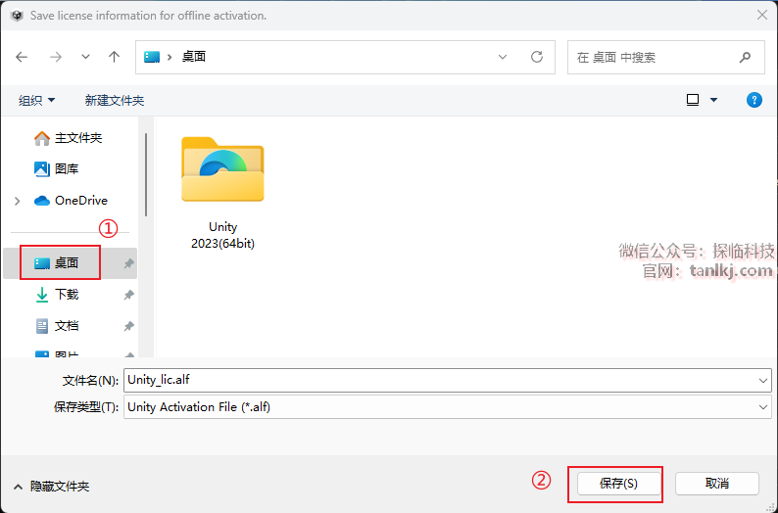Close the Save license dialog
The height and width of the screenshot is (513, 778).
(x=762, y=16)
